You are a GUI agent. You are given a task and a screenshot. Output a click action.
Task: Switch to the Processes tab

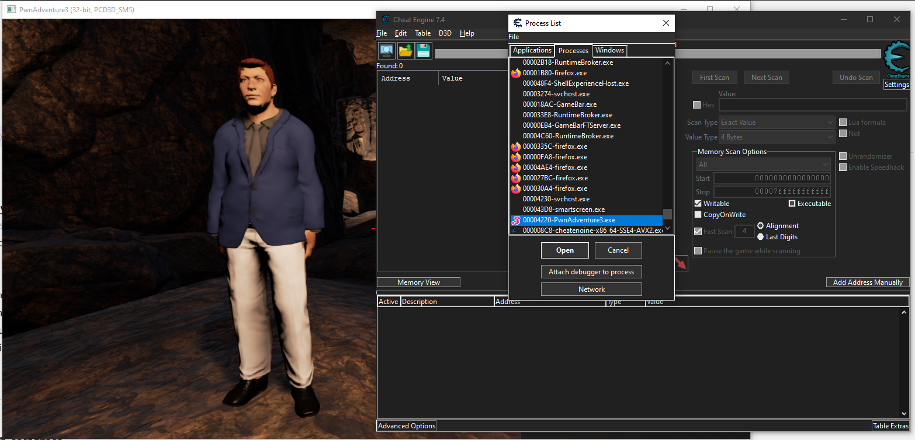click(573, 51)
